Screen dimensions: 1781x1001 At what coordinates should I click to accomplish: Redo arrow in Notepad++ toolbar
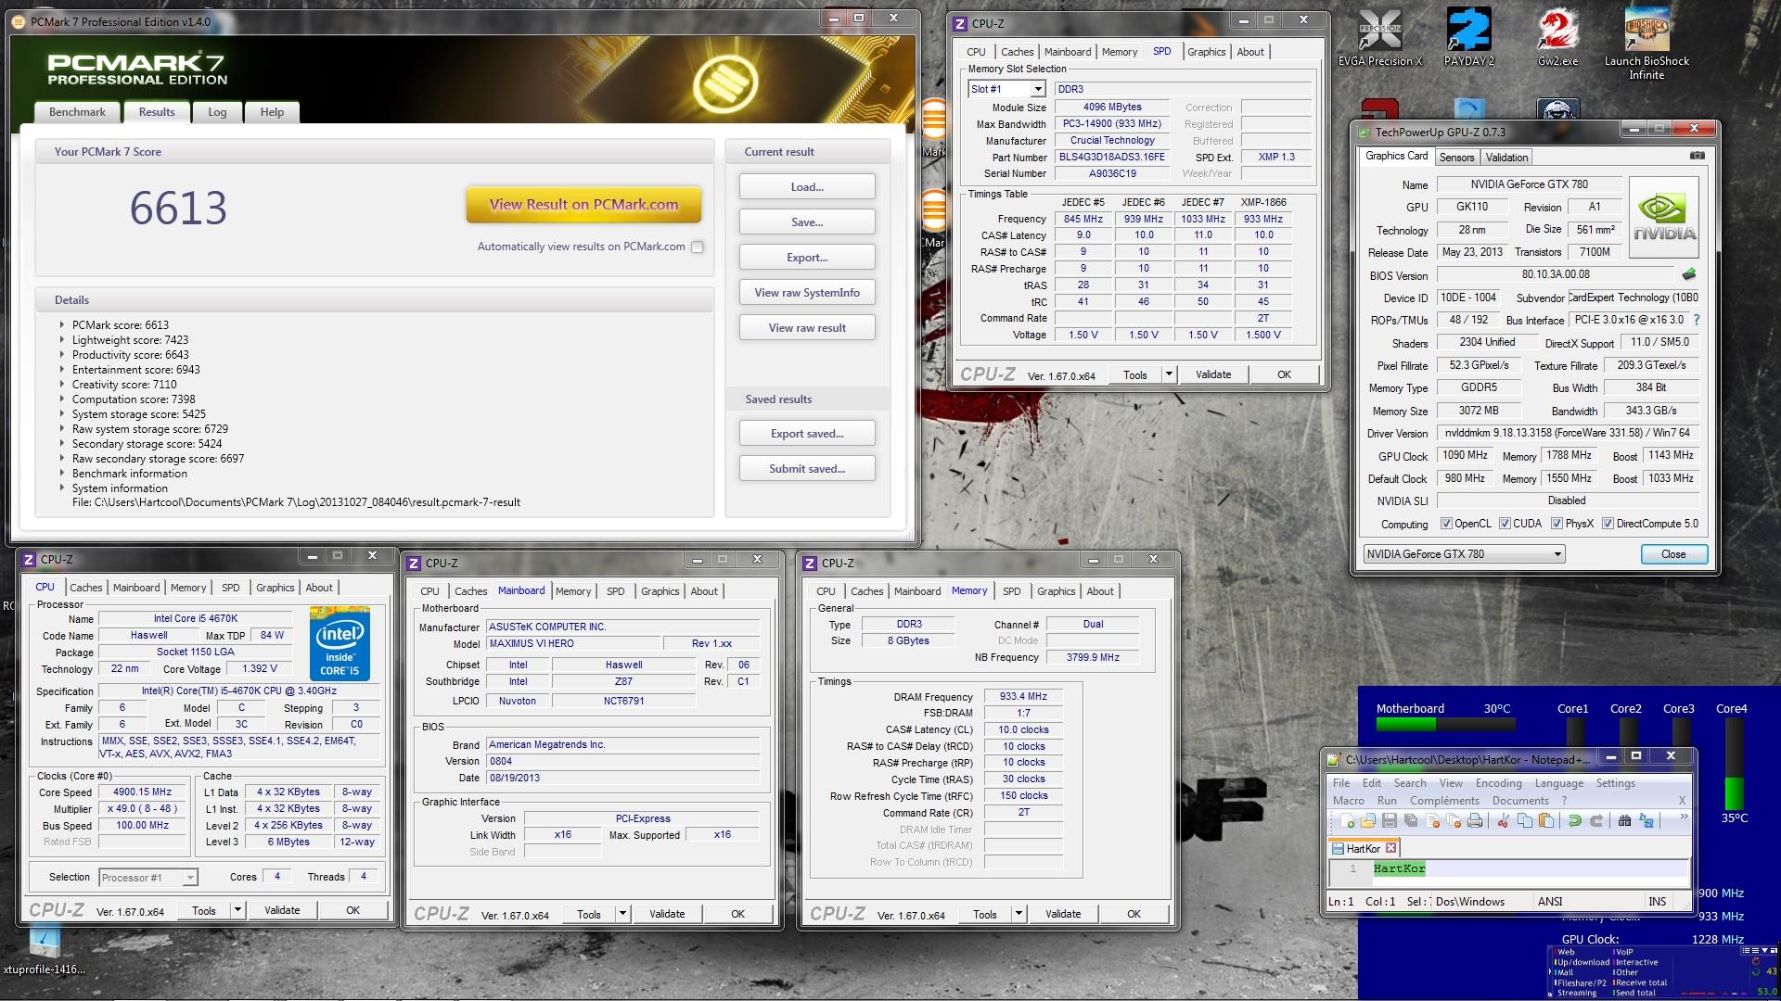(x=1595, y=820)
